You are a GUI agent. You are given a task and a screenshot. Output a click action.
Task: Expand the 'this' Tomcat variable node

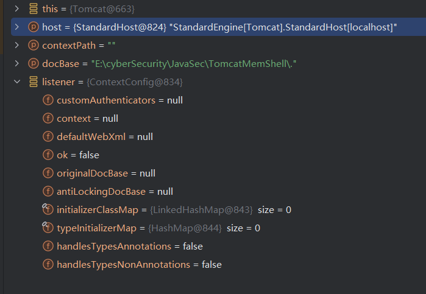16,9
